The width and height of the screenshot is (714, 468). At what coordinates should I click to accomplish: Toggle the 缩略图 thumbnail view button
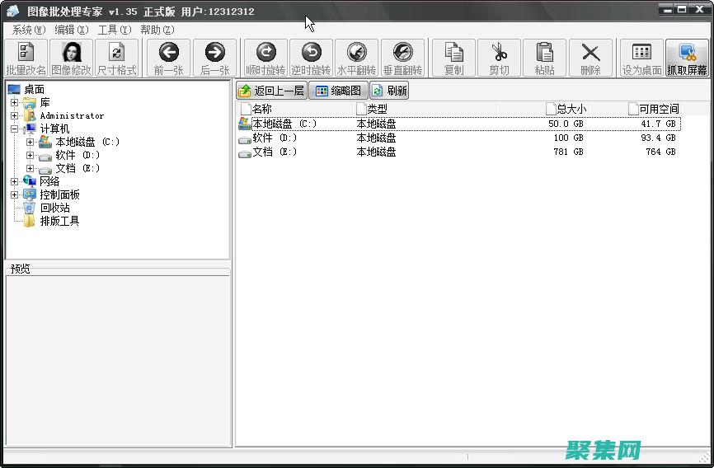click(338, 91)
